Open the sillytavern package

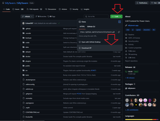pyautogui.click(x=132, y=88)
